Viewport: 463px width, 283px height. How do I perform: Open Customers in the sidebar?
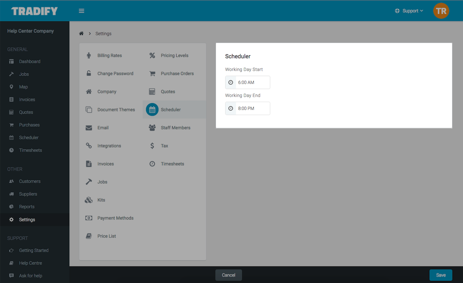point(34,181)
